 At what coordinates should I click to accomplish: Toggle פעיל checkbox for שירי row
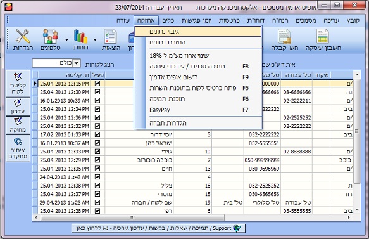coord(97,152)
